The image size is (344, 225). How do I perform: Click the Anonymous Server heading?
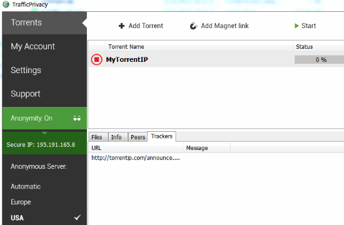(39, 166)
